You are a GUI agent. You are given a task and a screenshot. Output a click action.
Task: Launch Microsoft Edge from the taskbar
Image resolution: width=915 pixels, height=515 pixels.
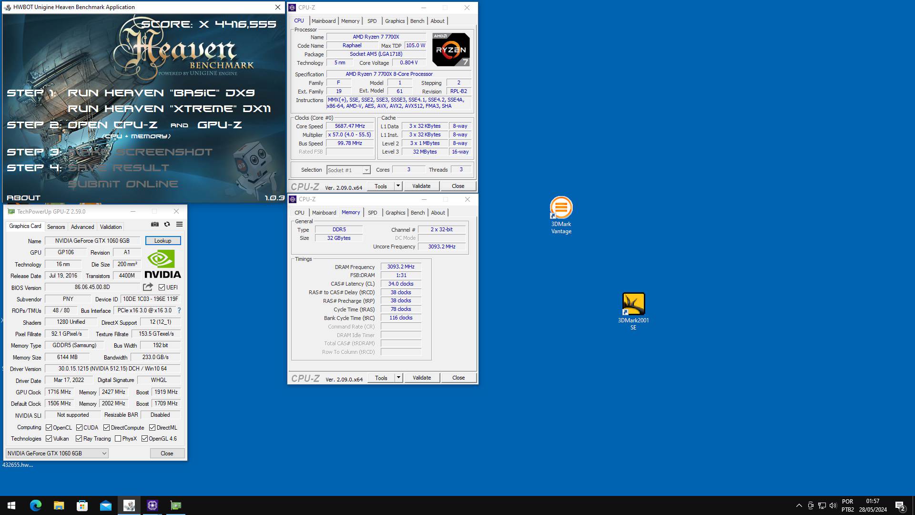[36, 505]
